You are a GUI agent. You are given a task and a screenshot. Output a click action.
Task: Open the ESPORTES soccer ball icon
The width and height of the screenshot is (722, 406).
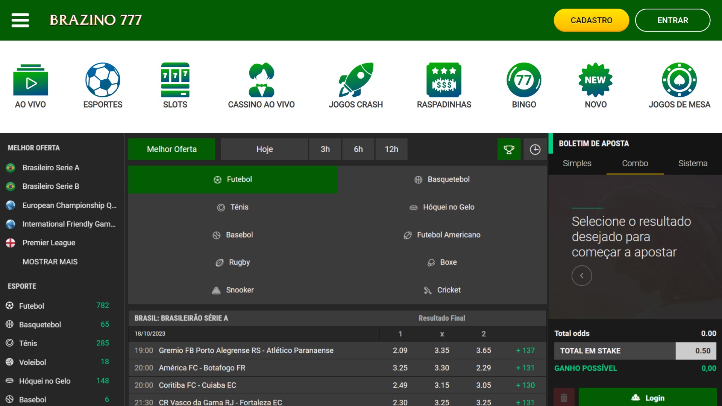tap(103, 80)
